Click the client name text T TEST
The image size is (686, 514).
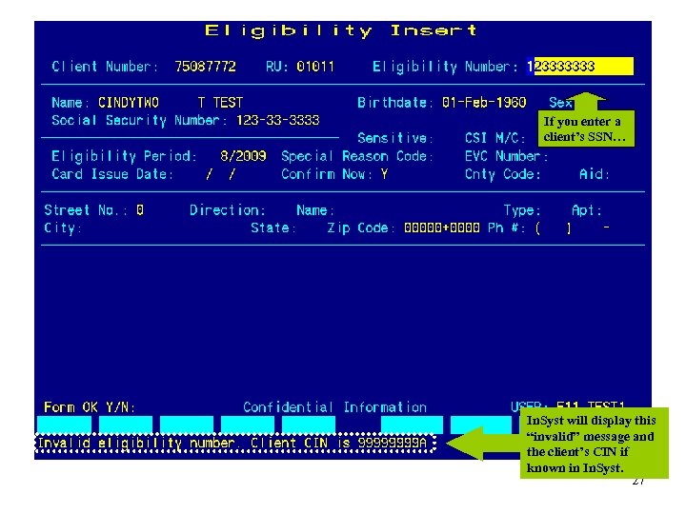tap(220, 103)
